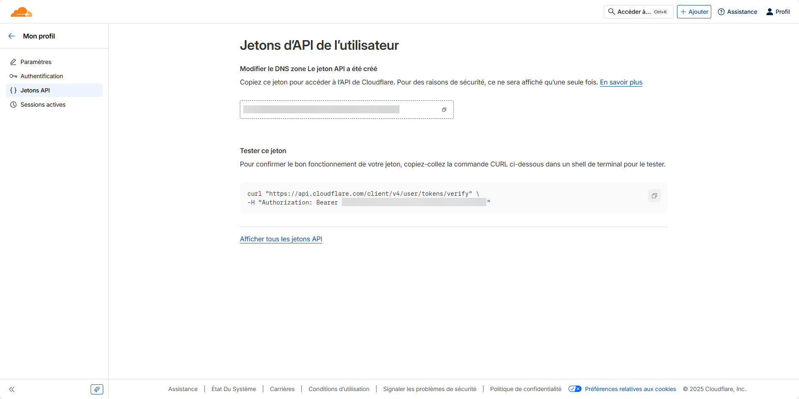
Task: Open Préférences relatives aux cookies
Action: [x=630, y=389]
